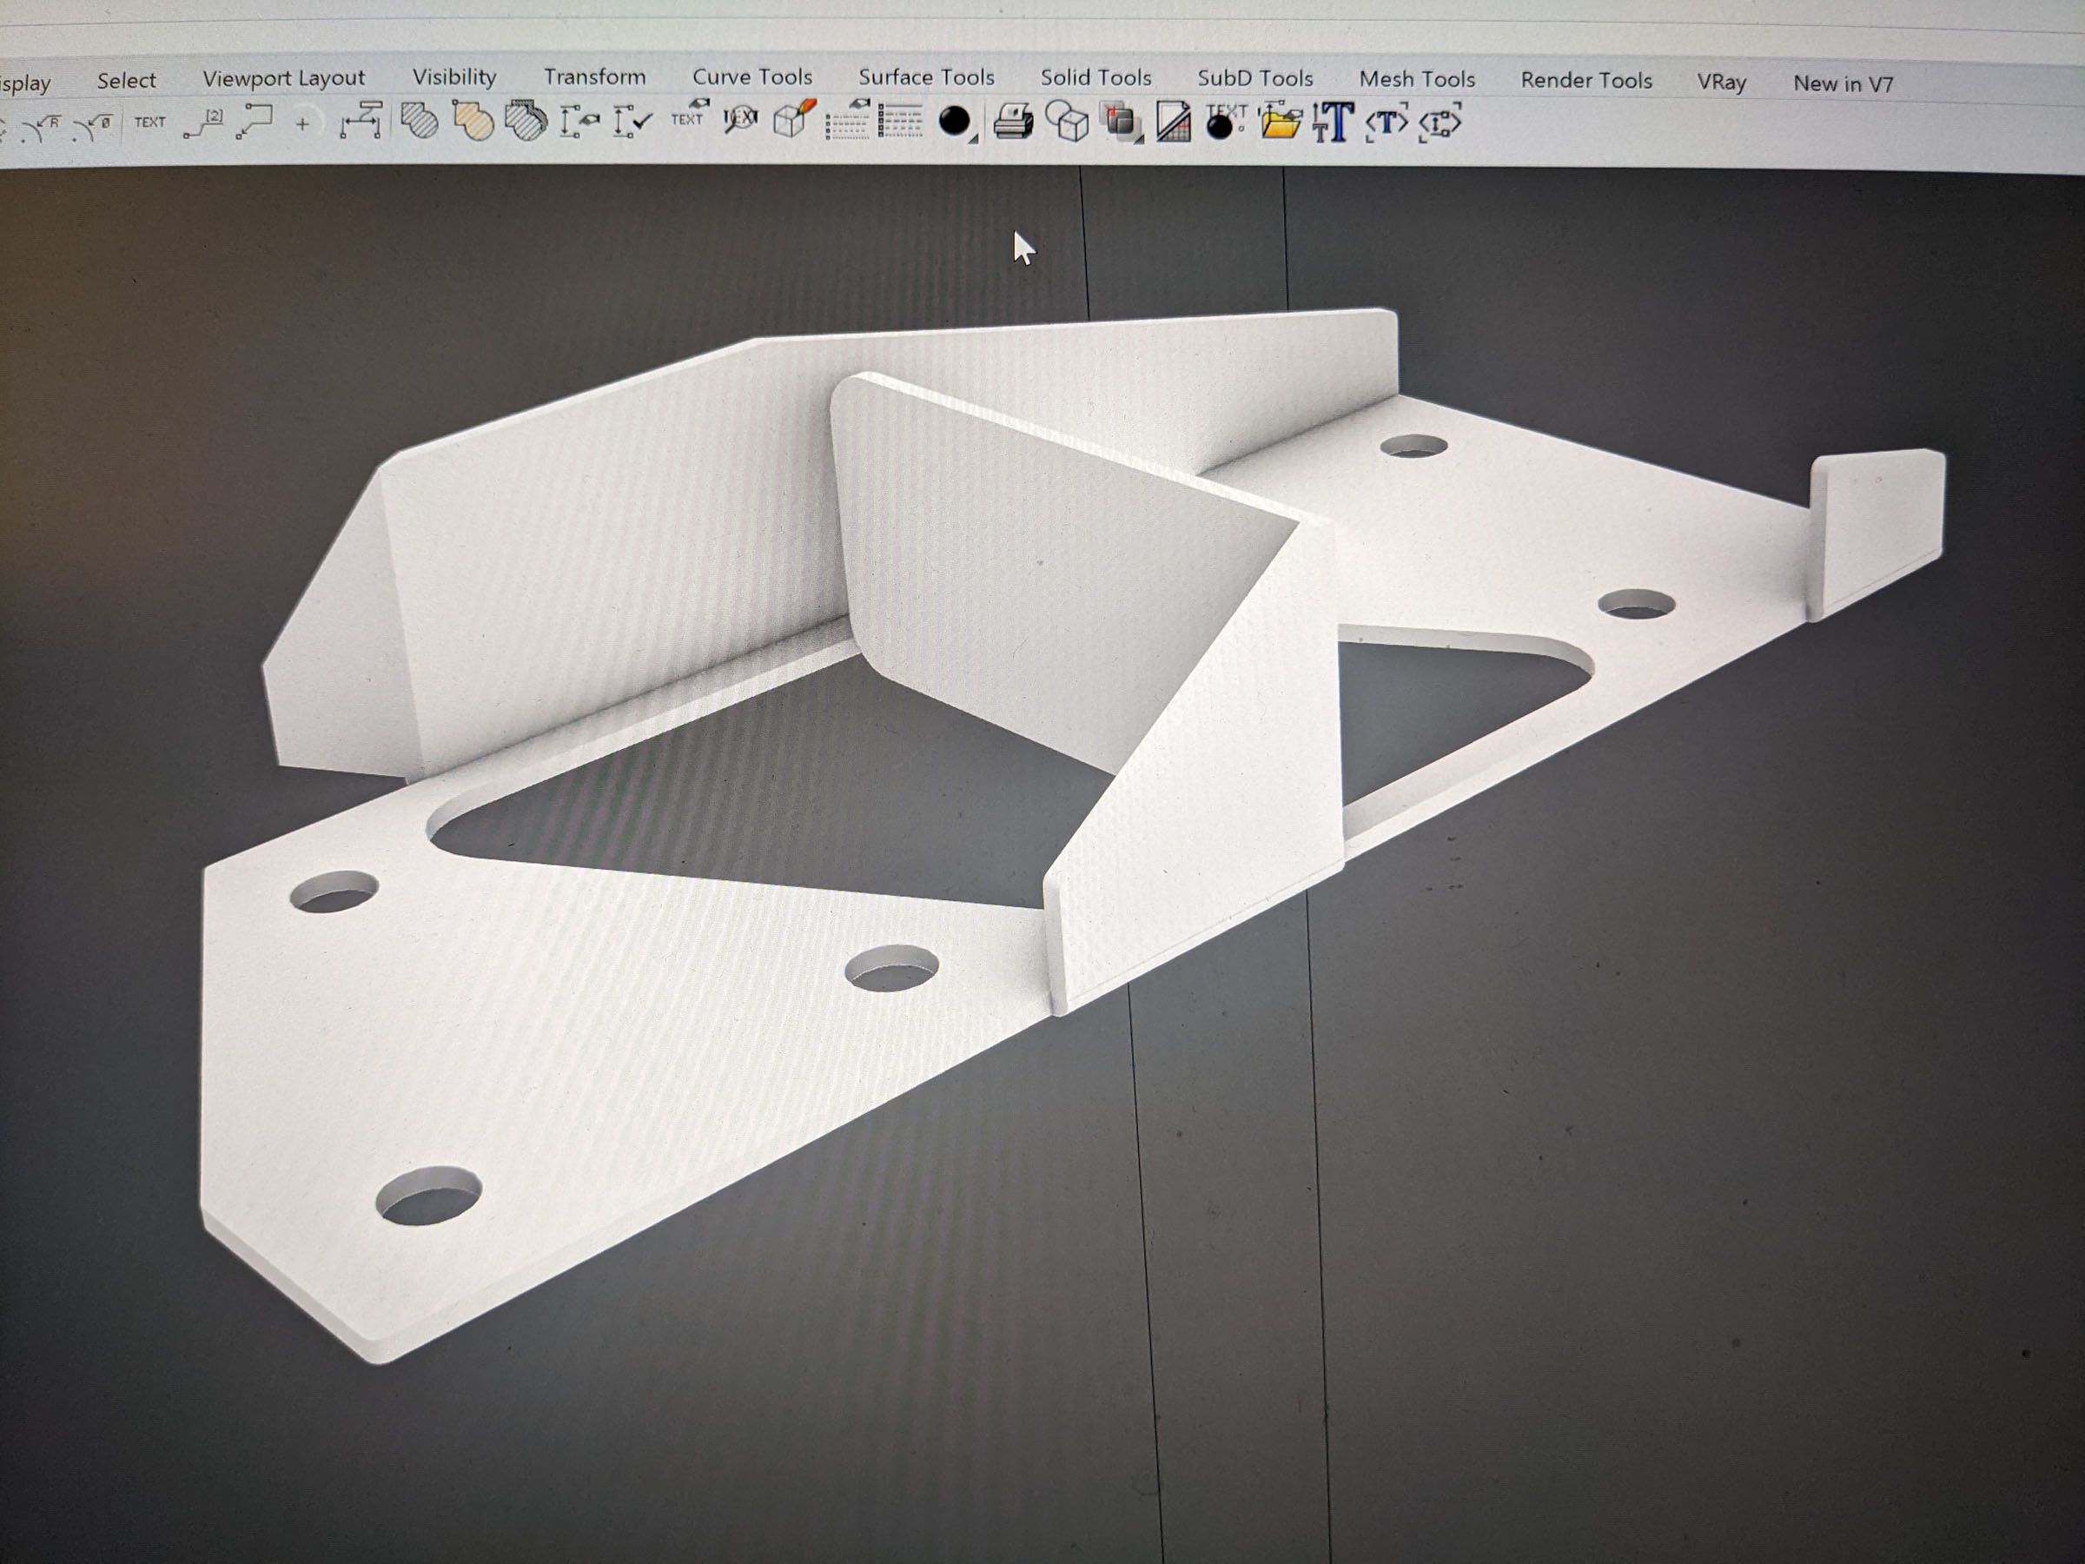Click the find text magnifier icon
Screen dimensions: 2085x1564
point(740,121)
